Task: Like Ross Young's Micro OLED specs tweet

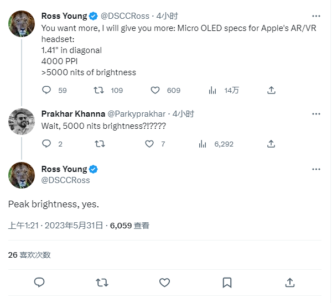Action: [x=155, y=90]
